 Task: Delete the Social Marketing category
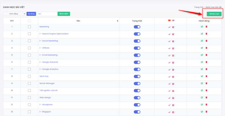[206, 41]
